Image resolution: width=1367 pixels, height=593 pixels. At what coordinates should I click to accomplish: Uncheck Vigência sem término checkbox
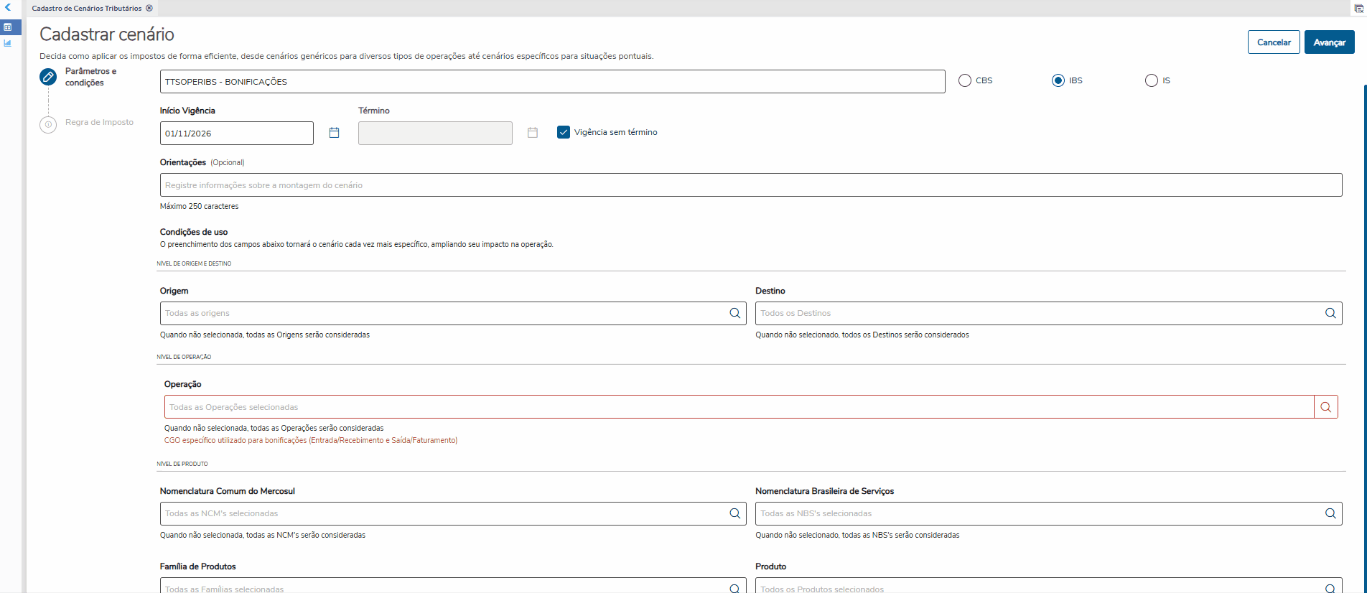(x=564, y=132)
